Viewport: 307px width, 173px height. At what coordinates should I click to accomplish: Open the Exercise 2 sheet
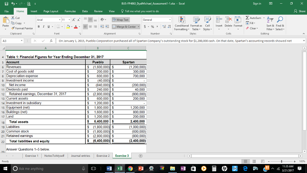coord(103,156)
